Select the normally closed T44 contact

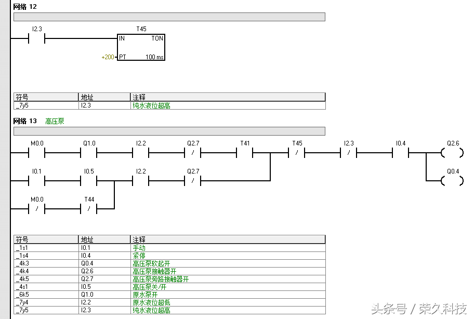[x=89, y=209]
